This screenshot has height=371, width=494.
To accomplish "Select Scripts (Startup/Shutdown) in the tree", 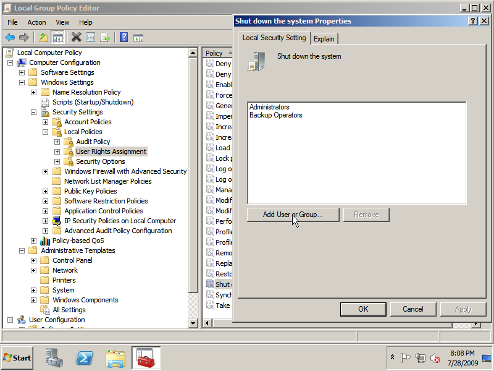I will [x=93, y=102].
